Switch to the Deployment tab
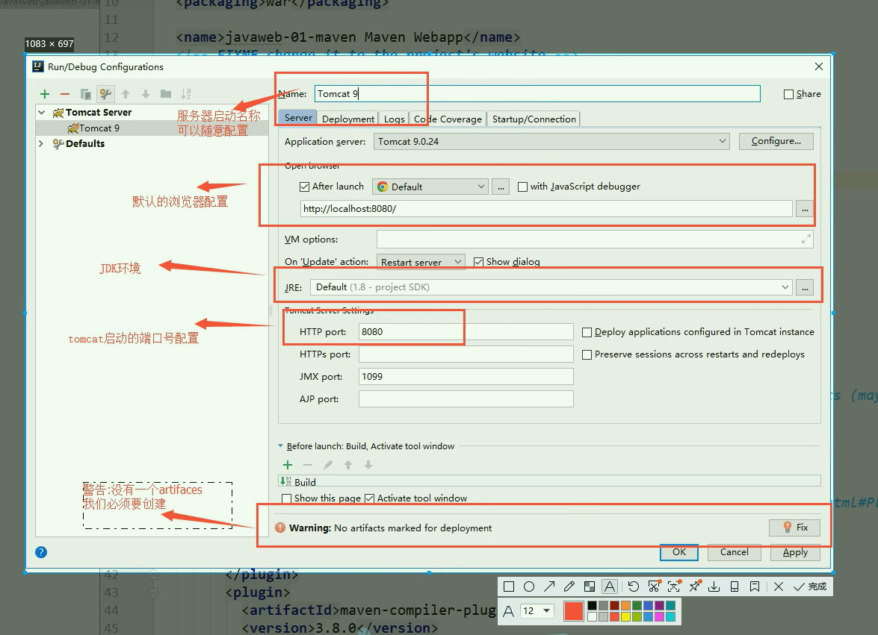Image resolution: width=878 pixels, height=635 pixels. point(347,119)
